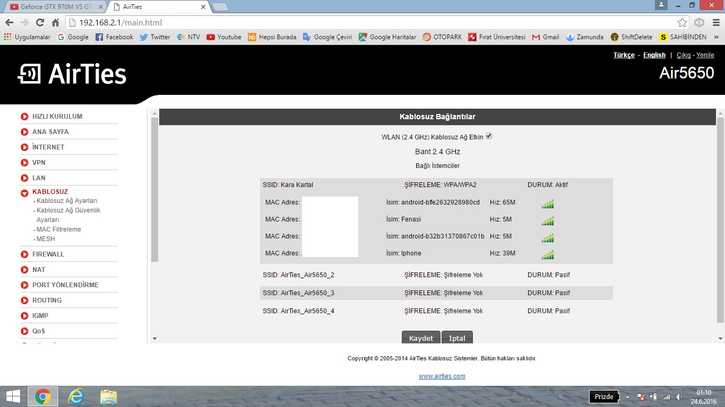Image resolution: width=725 pixels, height=407 pixels.
Task: Click the signal bars for device Fenasi
Action: (x=547, y=220)
